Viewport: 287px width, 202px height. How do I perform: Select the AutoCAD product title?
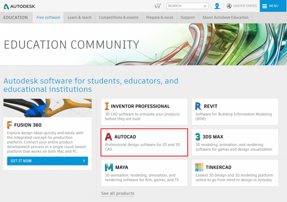(125, 137)
